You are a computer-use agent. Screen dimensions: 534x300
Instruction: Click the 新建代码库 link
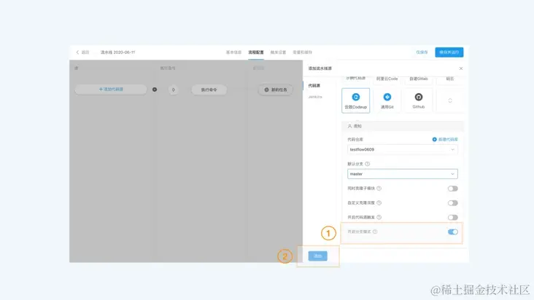click(448, 139)
